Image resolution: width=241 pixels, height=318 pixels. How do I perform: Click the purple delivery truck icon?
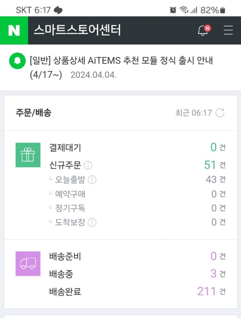coord(28,263)
